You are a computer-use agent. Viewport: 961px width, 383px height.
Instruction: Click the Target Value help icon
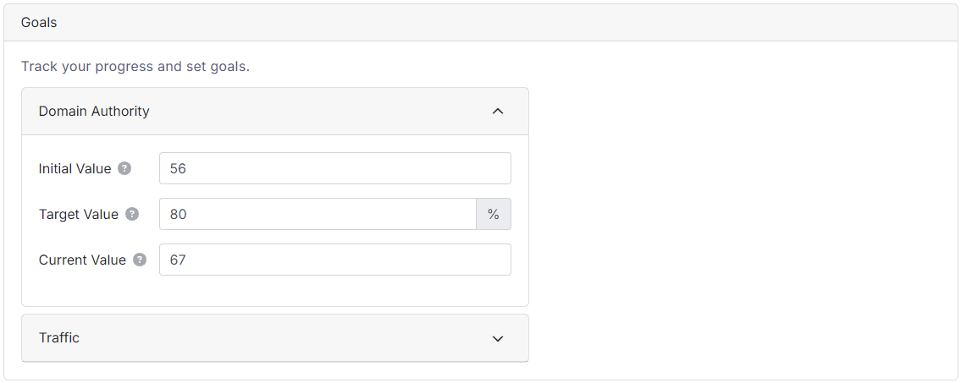(132, 214)
